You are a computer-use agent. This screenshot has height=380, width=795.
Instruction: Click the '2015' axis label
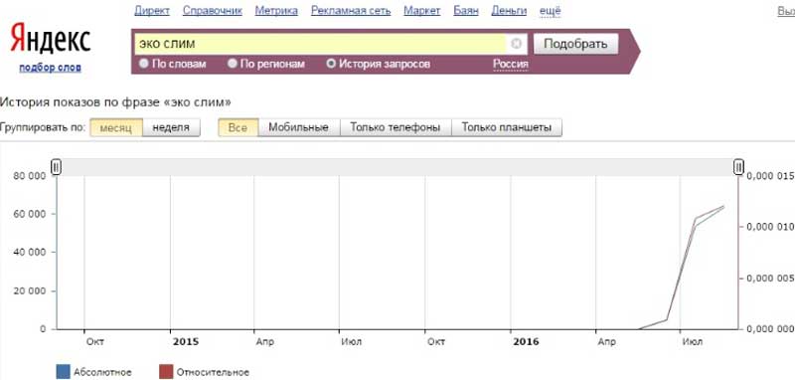click(x=186, y=342)
